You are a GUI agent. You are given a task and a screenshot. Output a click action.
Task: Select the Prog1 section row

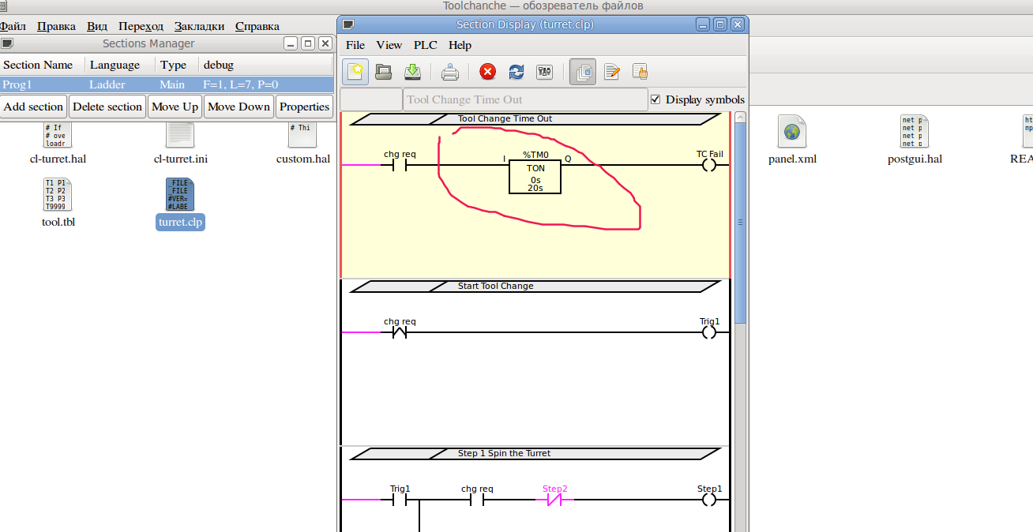(167, 84)
